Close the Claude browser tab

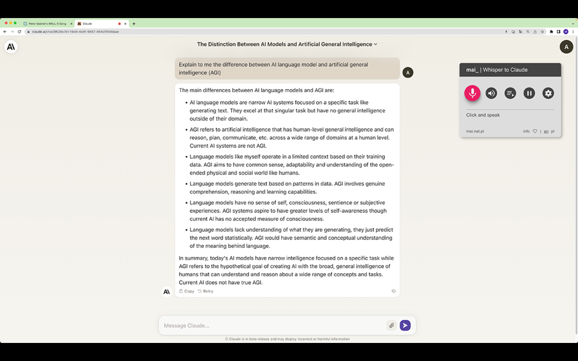125,23
